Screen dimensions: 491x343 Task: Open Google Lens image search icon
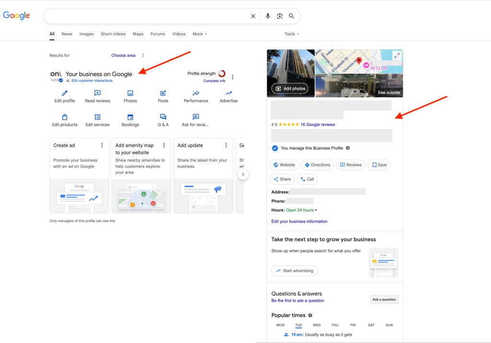280,16
